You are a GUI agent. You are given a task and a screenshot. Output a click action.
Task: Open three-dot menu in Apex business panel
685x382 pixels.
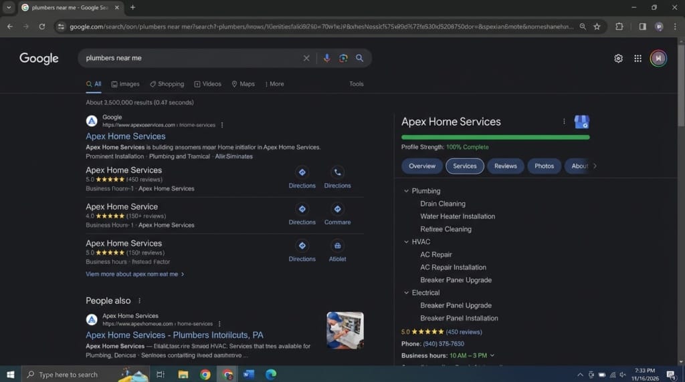tap(564, 122)
